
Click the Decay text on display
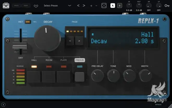tap(99, 41)
